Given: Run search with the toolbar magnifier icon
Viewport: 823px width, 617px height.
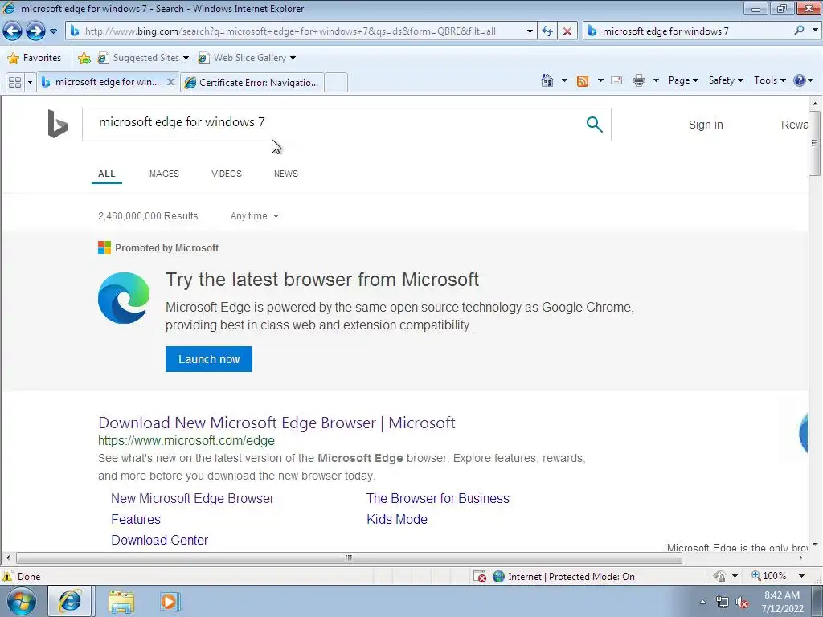Looking at the screenshot, I should pyautogui.click(x=800, y=31).
